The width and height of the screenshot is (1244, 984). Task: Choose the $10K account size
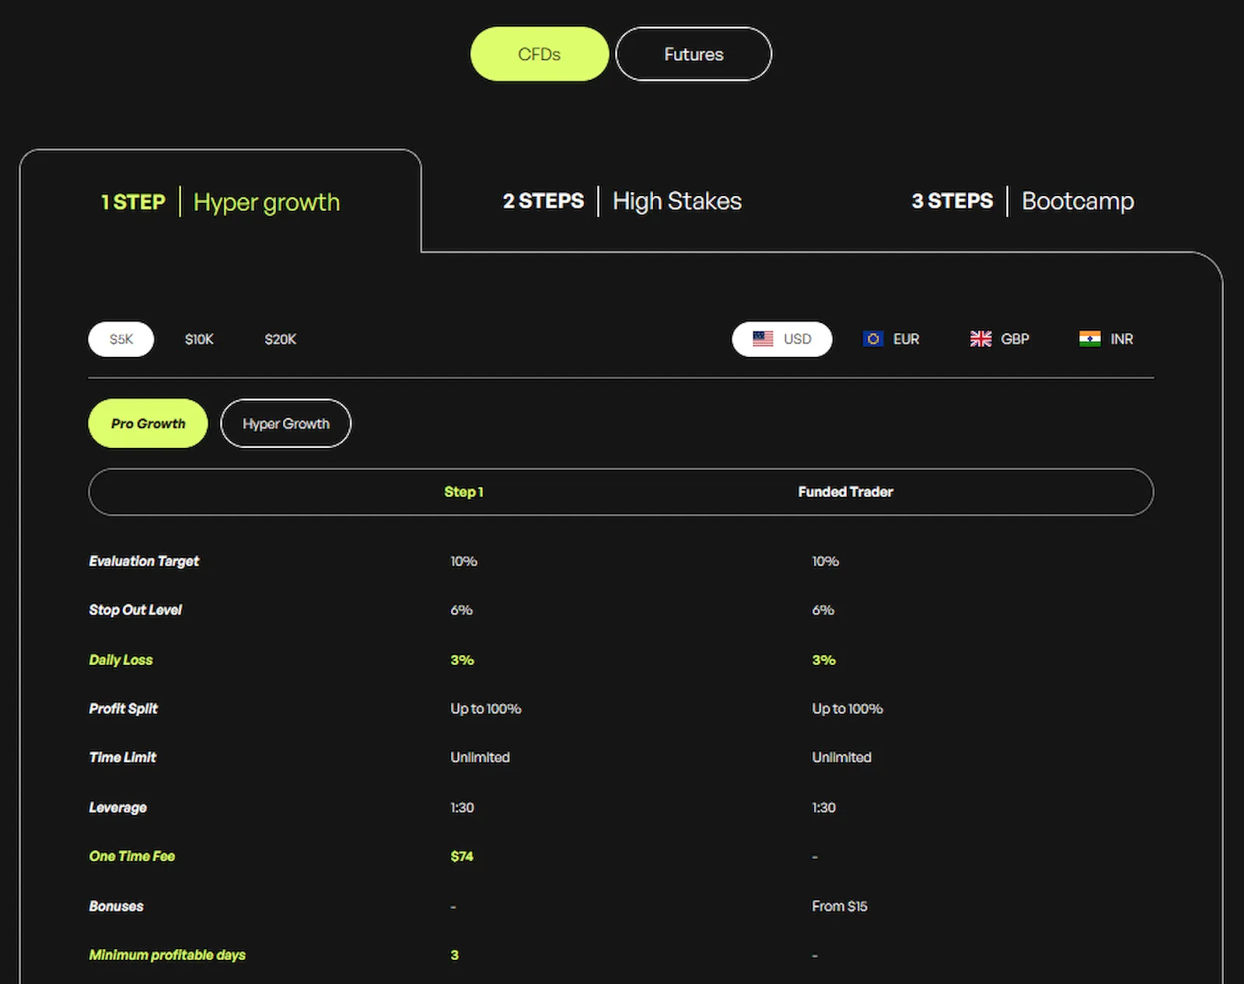(199, 338)
